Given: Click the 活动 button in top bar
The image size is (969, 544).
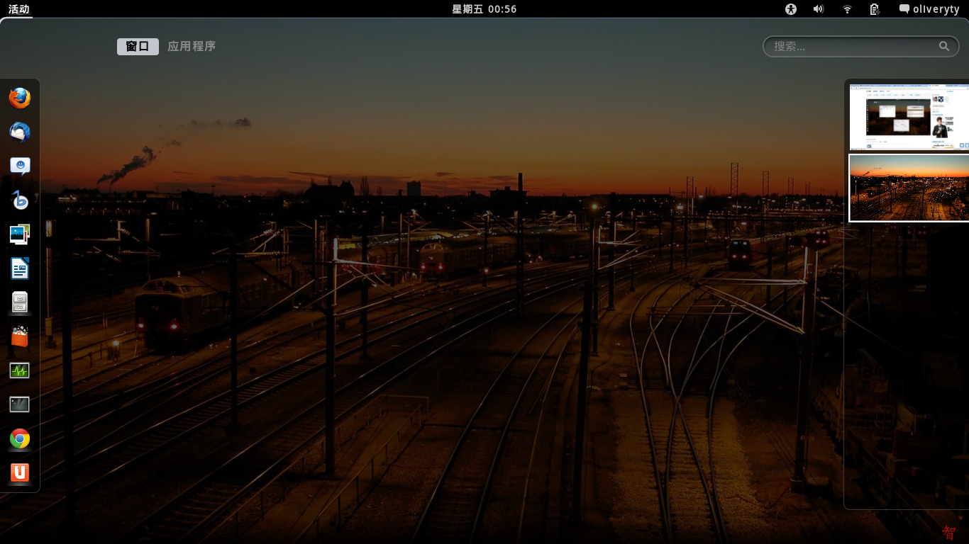Looking at the screenshot, I should (19, 9).
